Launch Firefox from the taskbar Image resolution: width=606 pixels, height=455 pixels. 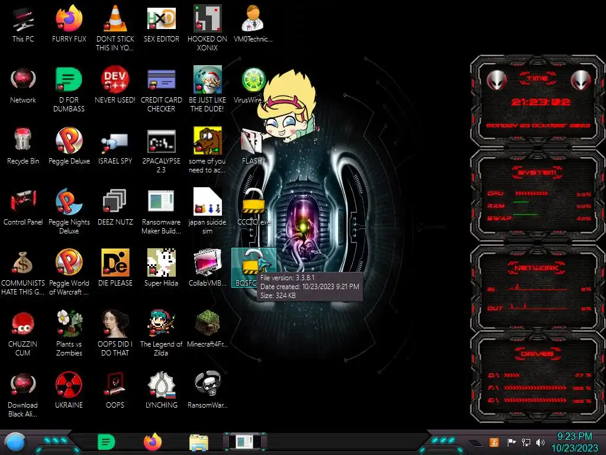[x=153, y=442]
